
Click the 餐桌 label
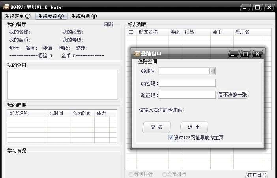(32, 48)
